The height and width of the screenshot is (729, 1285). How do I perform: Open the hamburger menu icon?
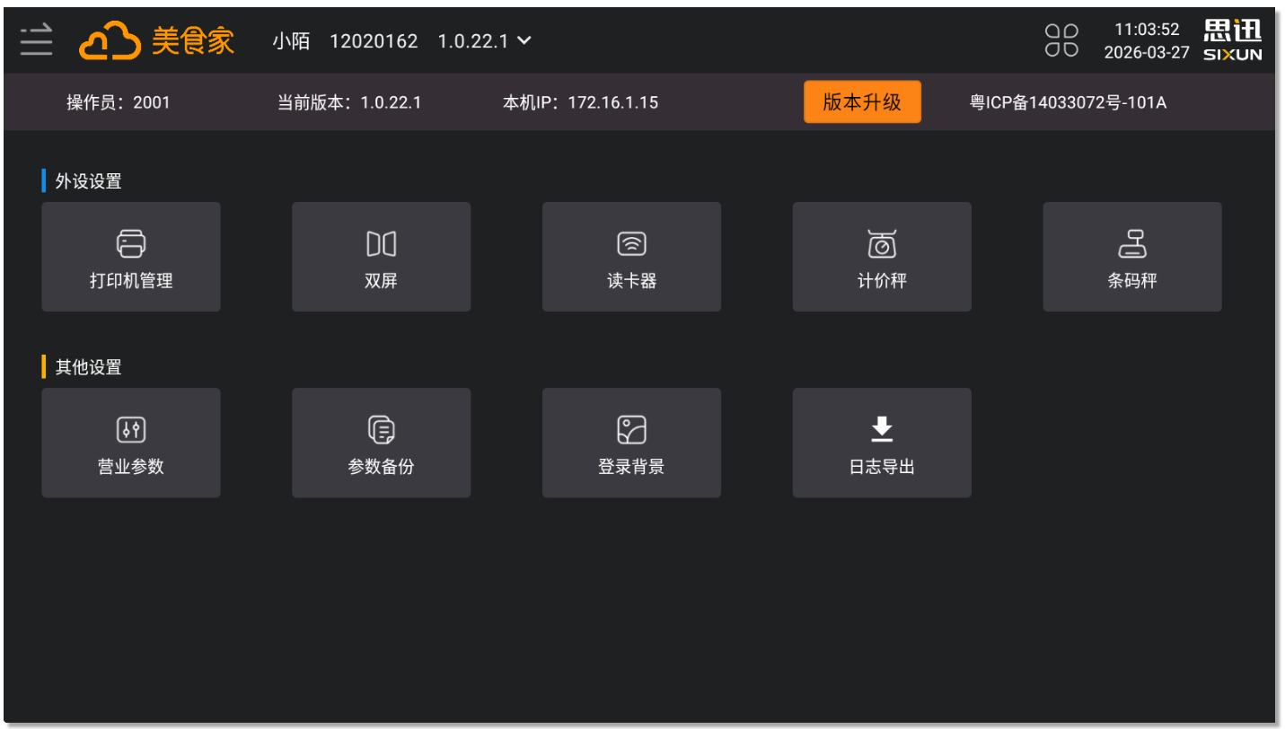coord(37,41)
